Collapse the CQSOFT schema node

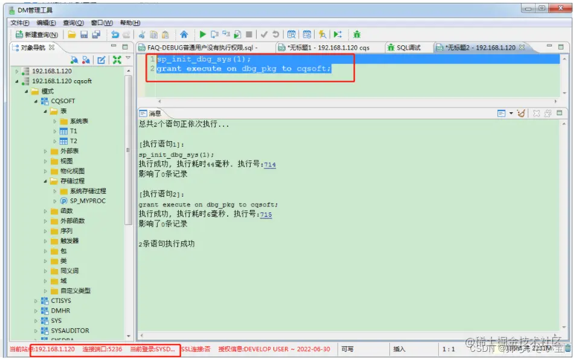tap(36, 101)
